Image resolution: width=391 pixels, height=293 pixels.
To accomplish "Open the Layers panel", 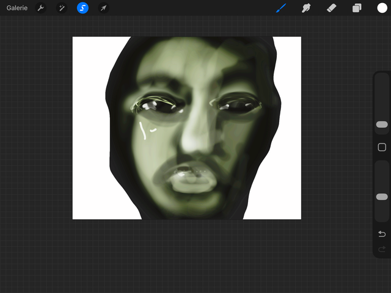I will point(357,8).
